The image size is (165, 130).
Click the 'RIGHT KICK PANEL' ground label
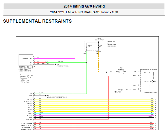pos(63,66)
